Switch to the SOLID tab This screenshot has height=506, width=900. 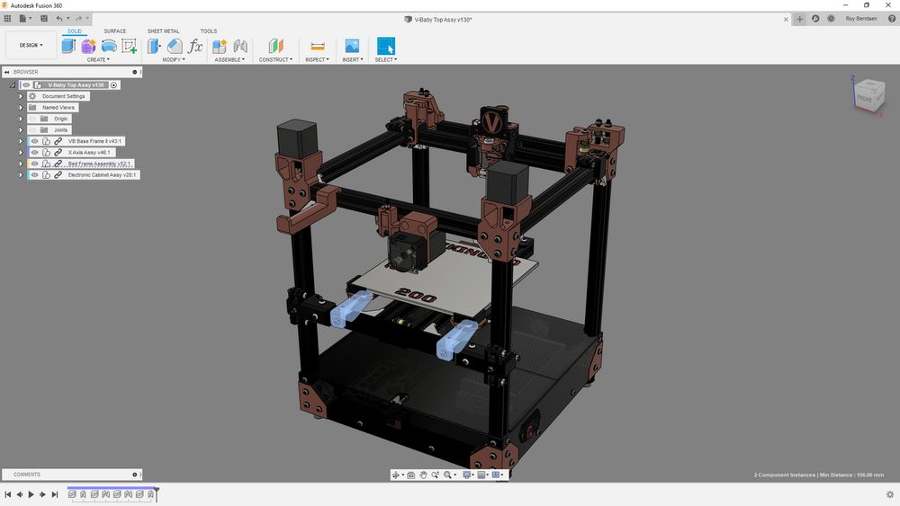tap(75, 31)
